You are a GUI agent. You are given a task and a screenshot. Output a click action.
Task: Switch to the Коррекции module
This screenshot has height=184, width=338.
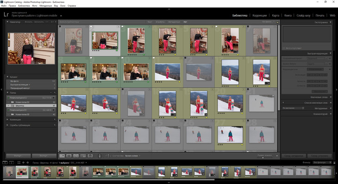coord(260,16)
